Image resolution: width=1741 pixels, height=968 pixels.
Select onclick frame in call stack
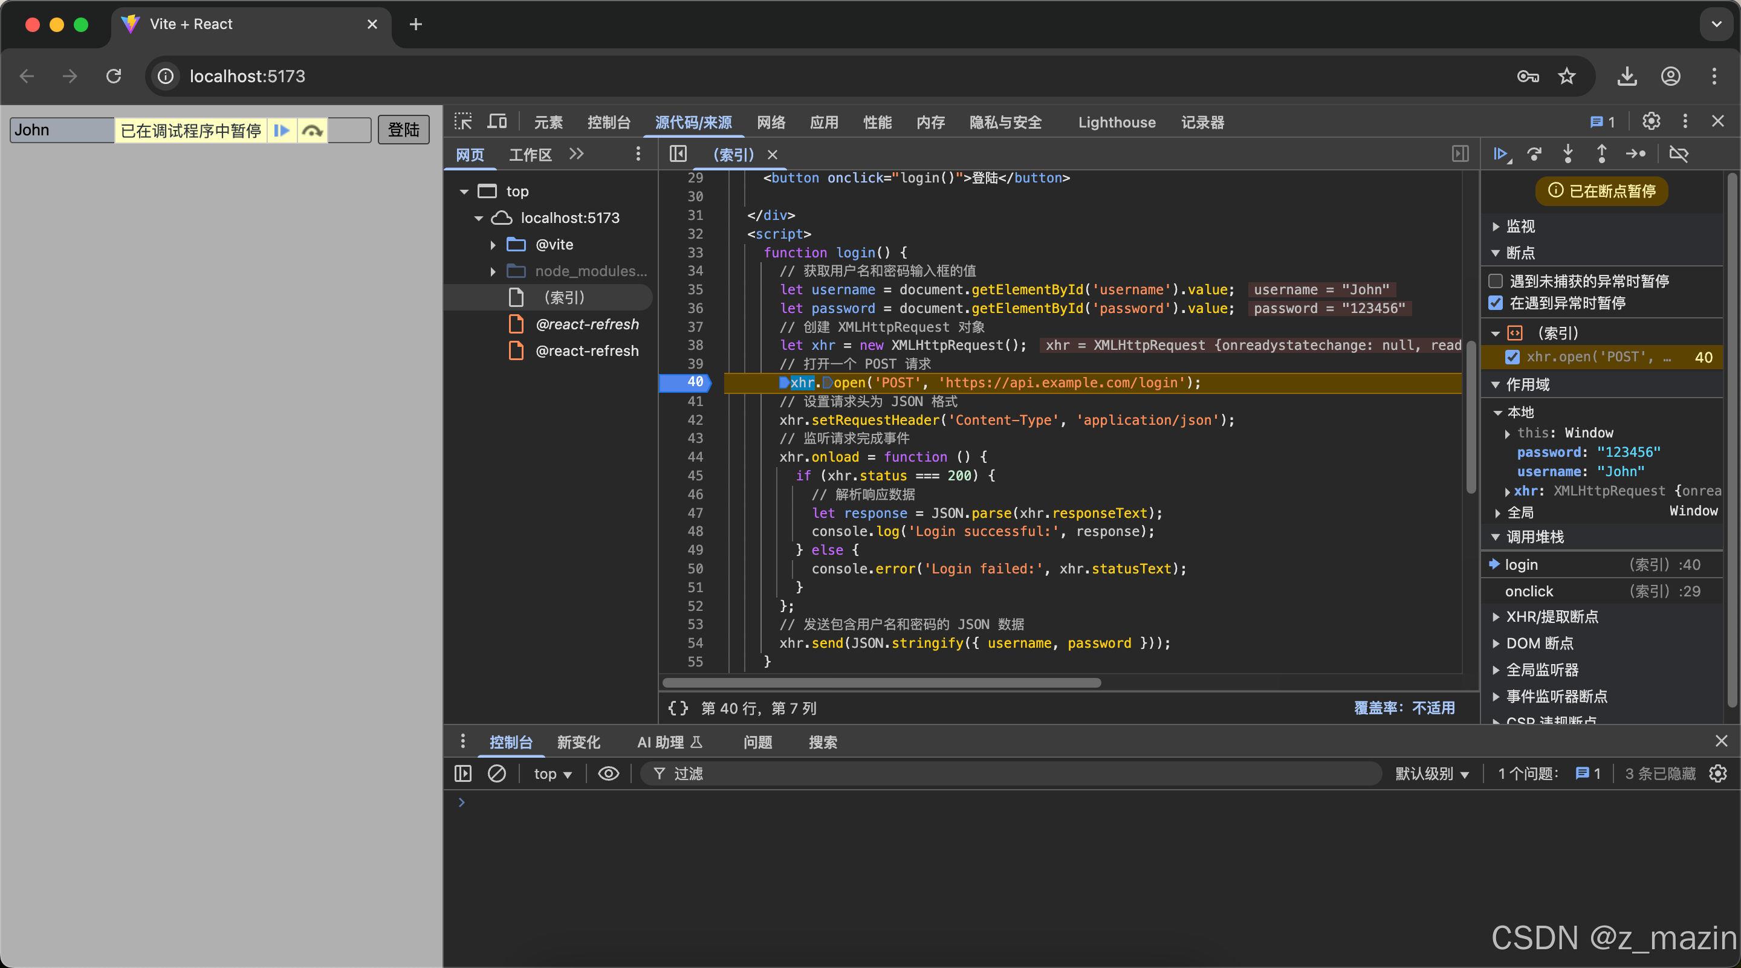(1529, 592)
